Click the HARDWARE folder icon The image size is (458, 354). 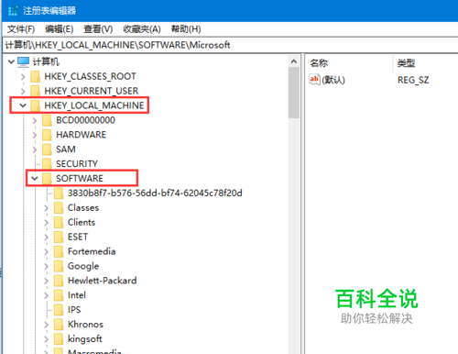47,135
